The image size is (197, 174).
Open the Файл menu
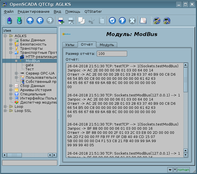coord(9,12)
